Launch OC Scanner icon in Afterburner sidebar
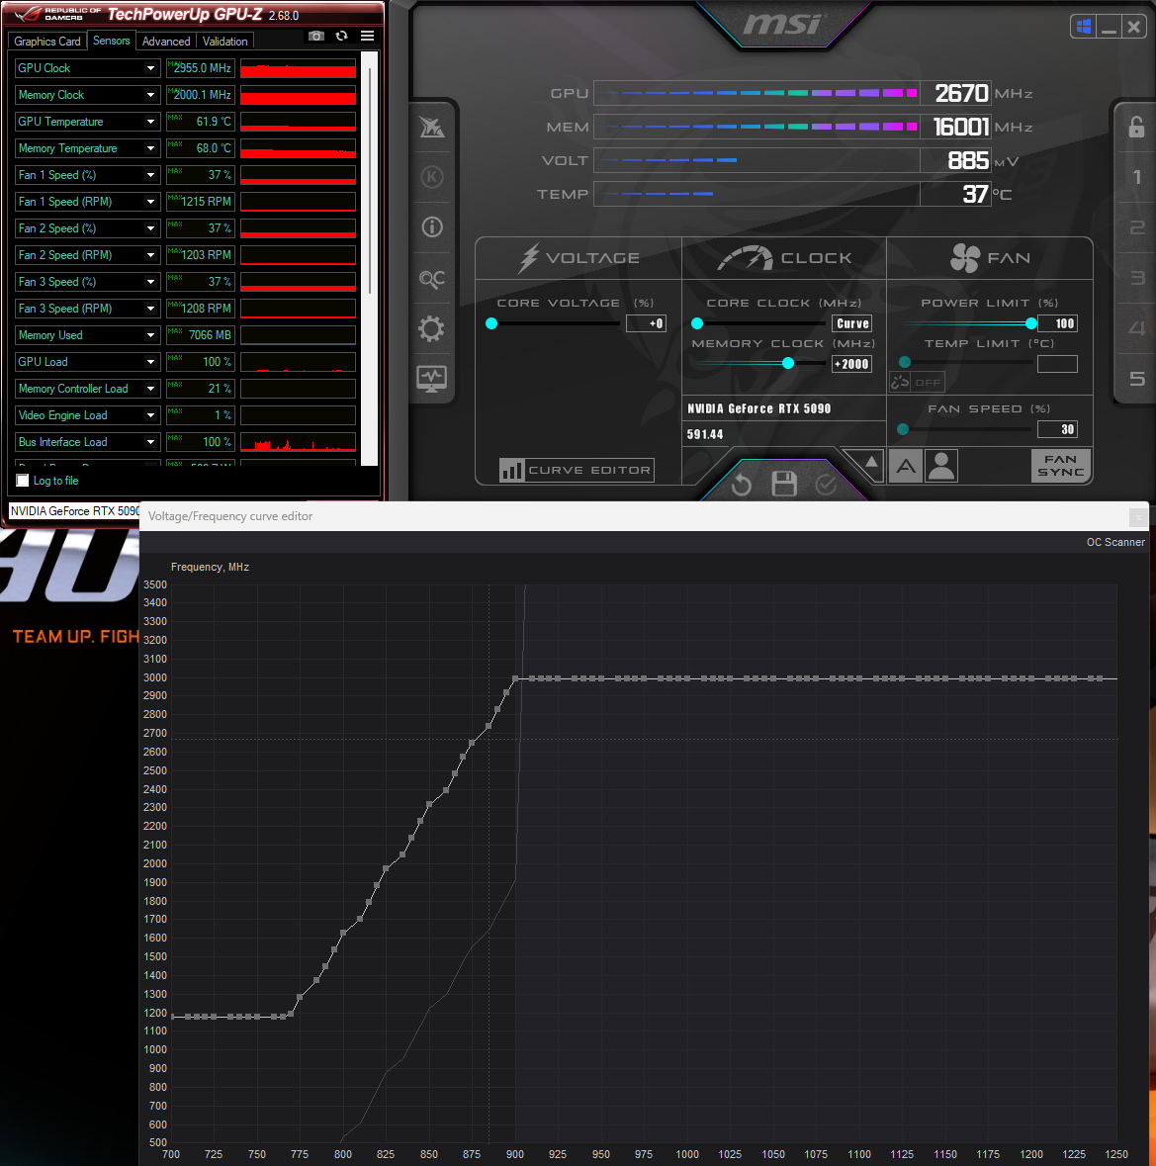The height and width of the screenshot is (1166, 1156). (432, 279)
